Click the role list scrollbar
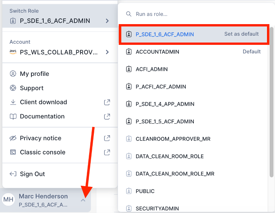 pos(272,102)
